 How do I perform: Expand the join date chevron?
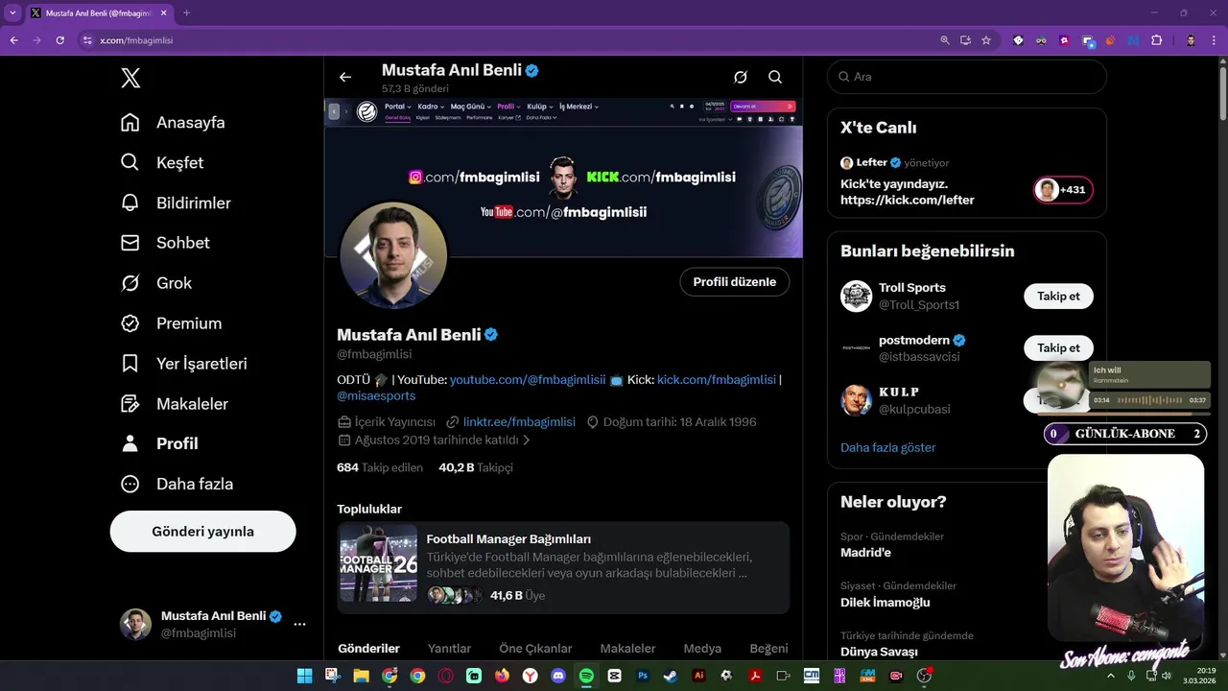click(526, 441)
